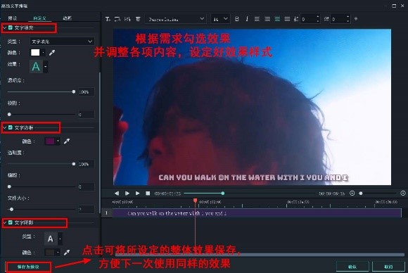The image size is (408, 273).
Task: Collapse the 文字填充 text fill section
Action: [5, 27]
